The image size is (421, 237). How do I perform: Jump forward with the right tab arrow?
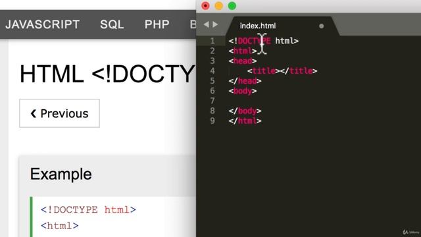215,24
